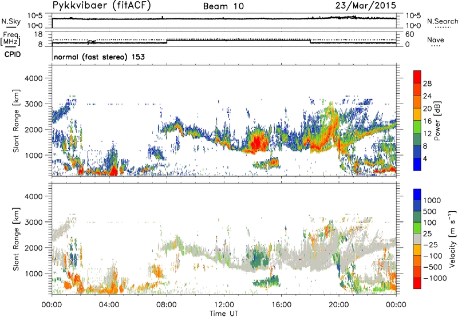Click the 500 label on Velocity colorbar
Screen dimensions: 458x317
pyautogui.click(x=430, y=211)
